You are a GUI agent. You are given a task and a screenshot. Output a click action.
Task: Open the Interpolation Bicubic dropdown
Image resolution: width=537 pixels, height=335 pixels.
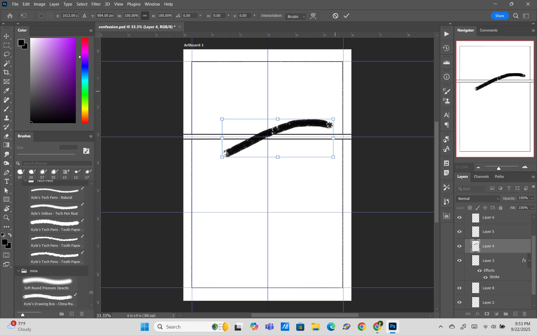point(296,16)
